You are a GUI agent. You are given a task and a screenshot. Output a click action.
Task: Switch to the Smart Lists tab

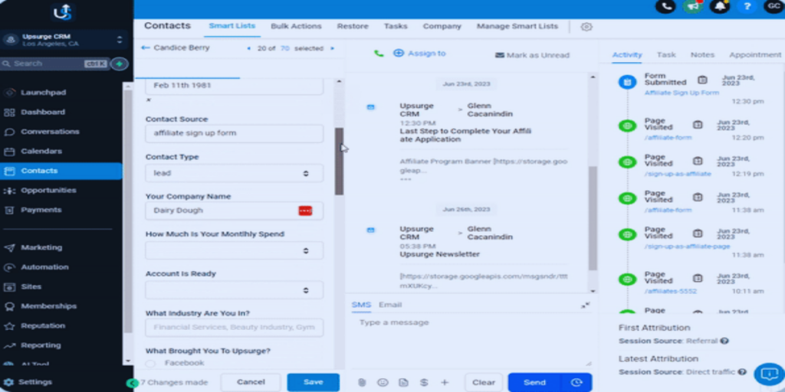232,26
